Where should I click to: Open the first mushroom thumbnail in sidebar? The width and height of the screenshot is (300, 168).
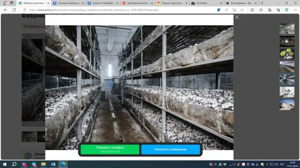coord(287,29)
